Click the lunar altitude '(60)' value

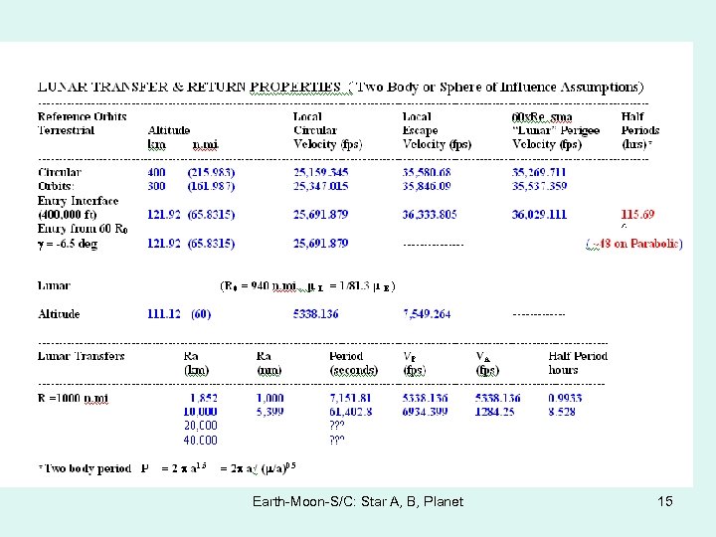coord(201,314)
